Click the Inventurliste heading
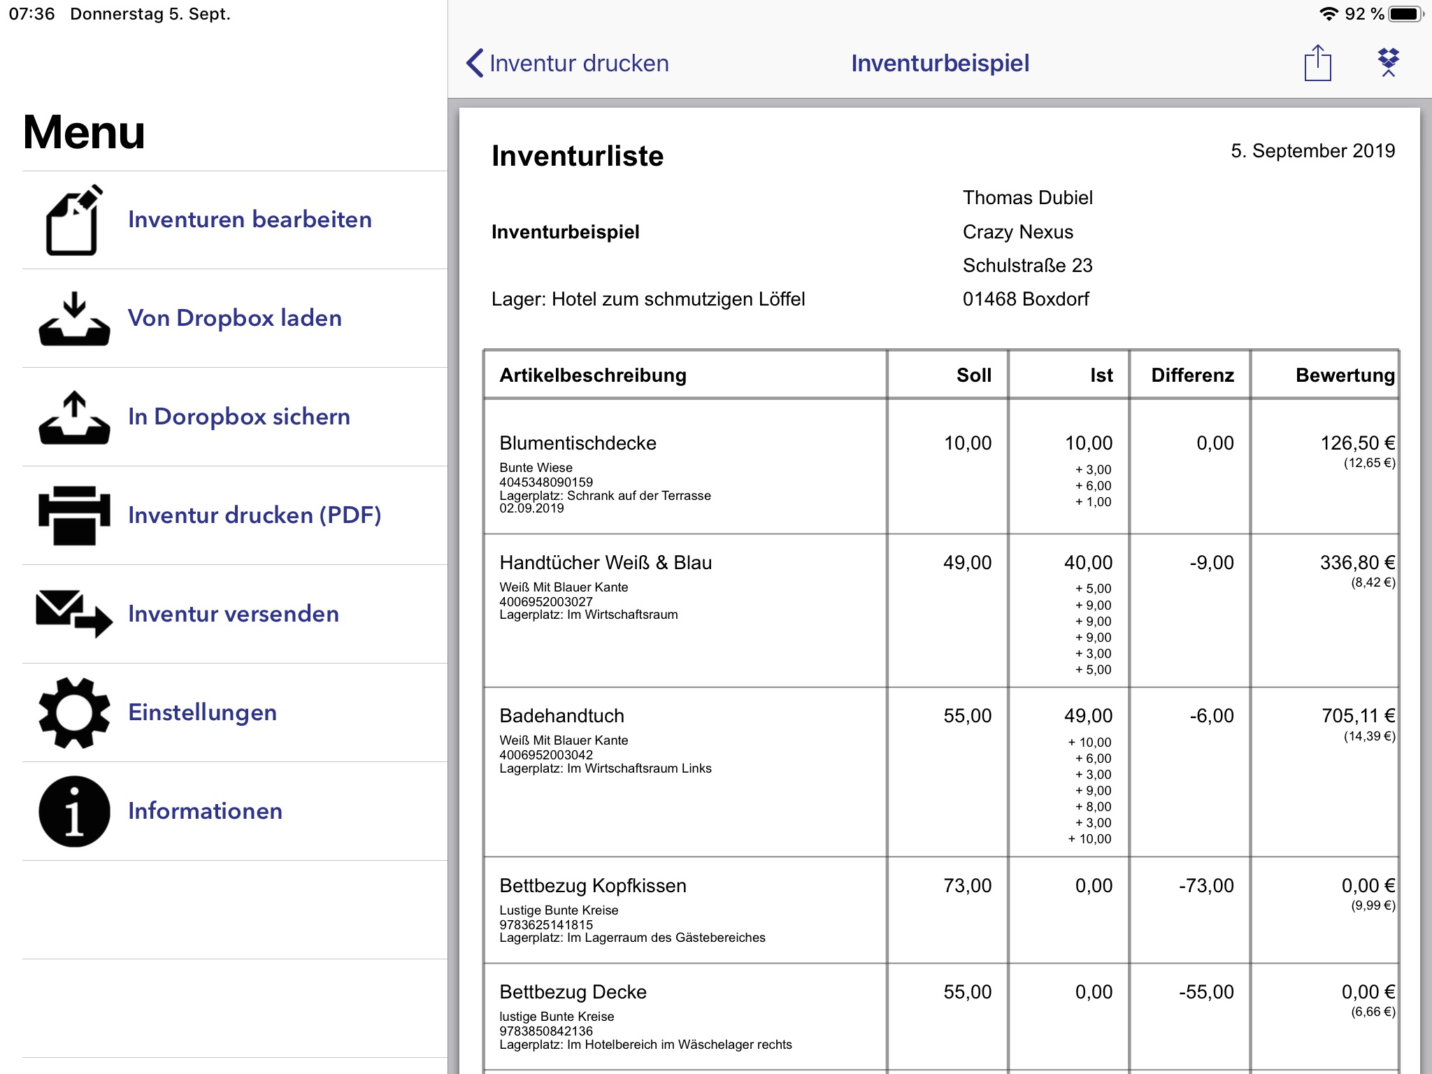The height and width of the screenshot is (1074, 1432). click(578, 156)
